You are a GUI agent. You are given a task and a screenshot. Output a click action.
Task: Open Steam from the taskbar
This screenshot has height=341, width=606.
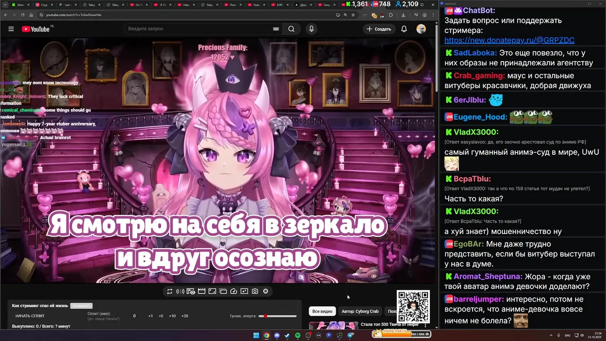coord(287,335)
